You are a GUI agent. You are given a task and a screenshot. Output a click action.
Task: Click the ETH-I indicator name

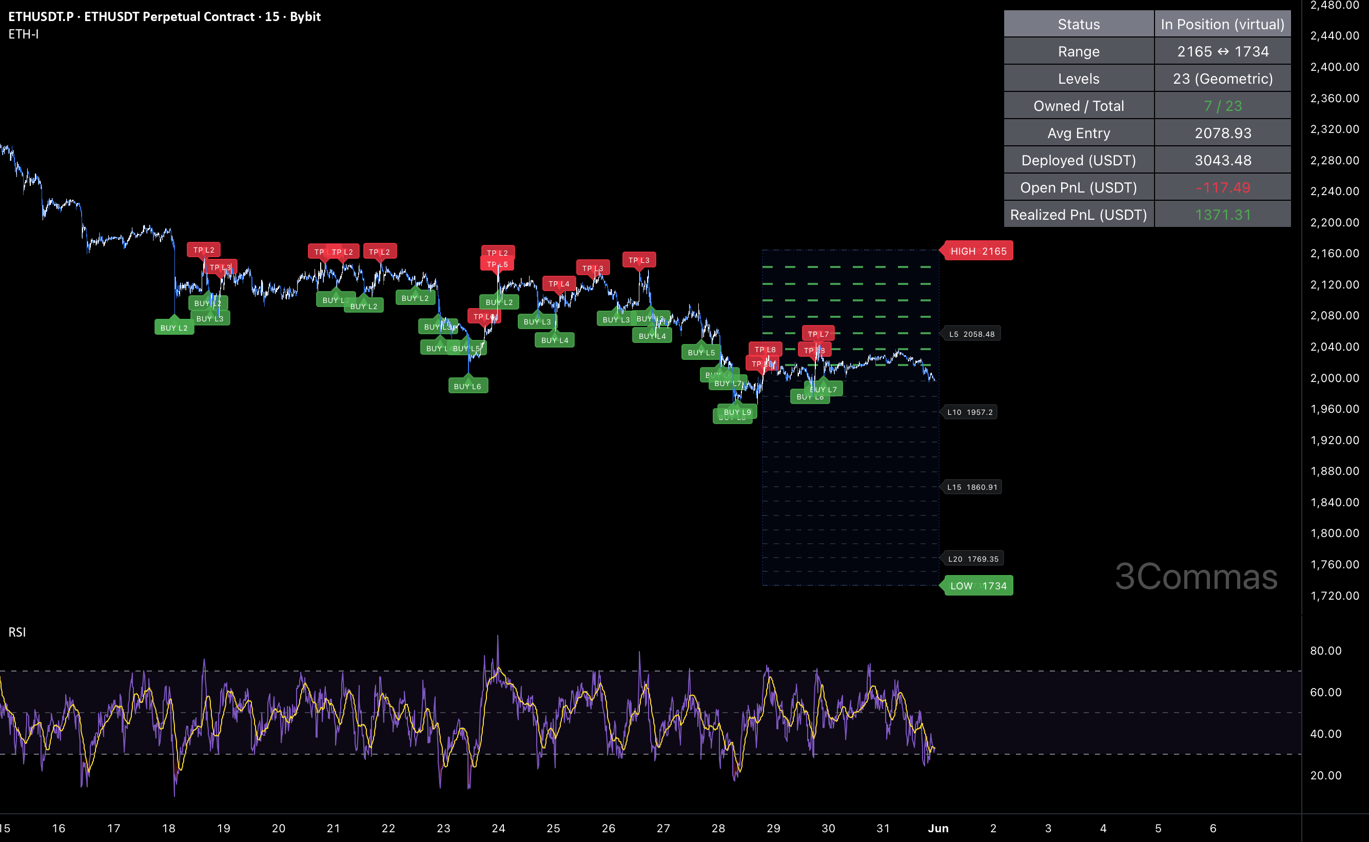pyautogui.click(x=24, y=34)
